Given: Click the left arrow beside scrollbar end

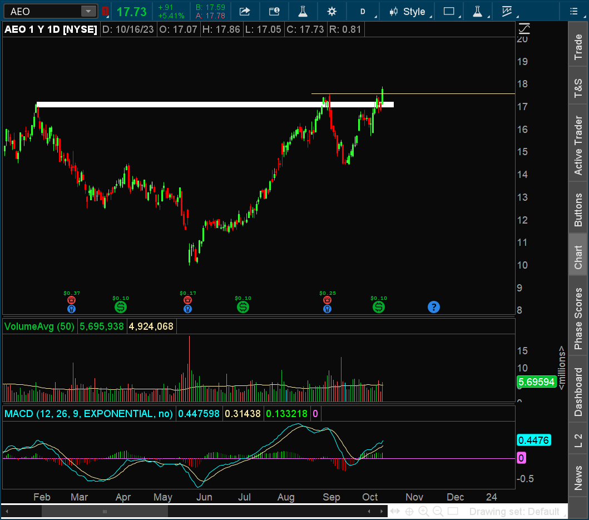Looking at the screenshot, I should [x=369, y=511].
